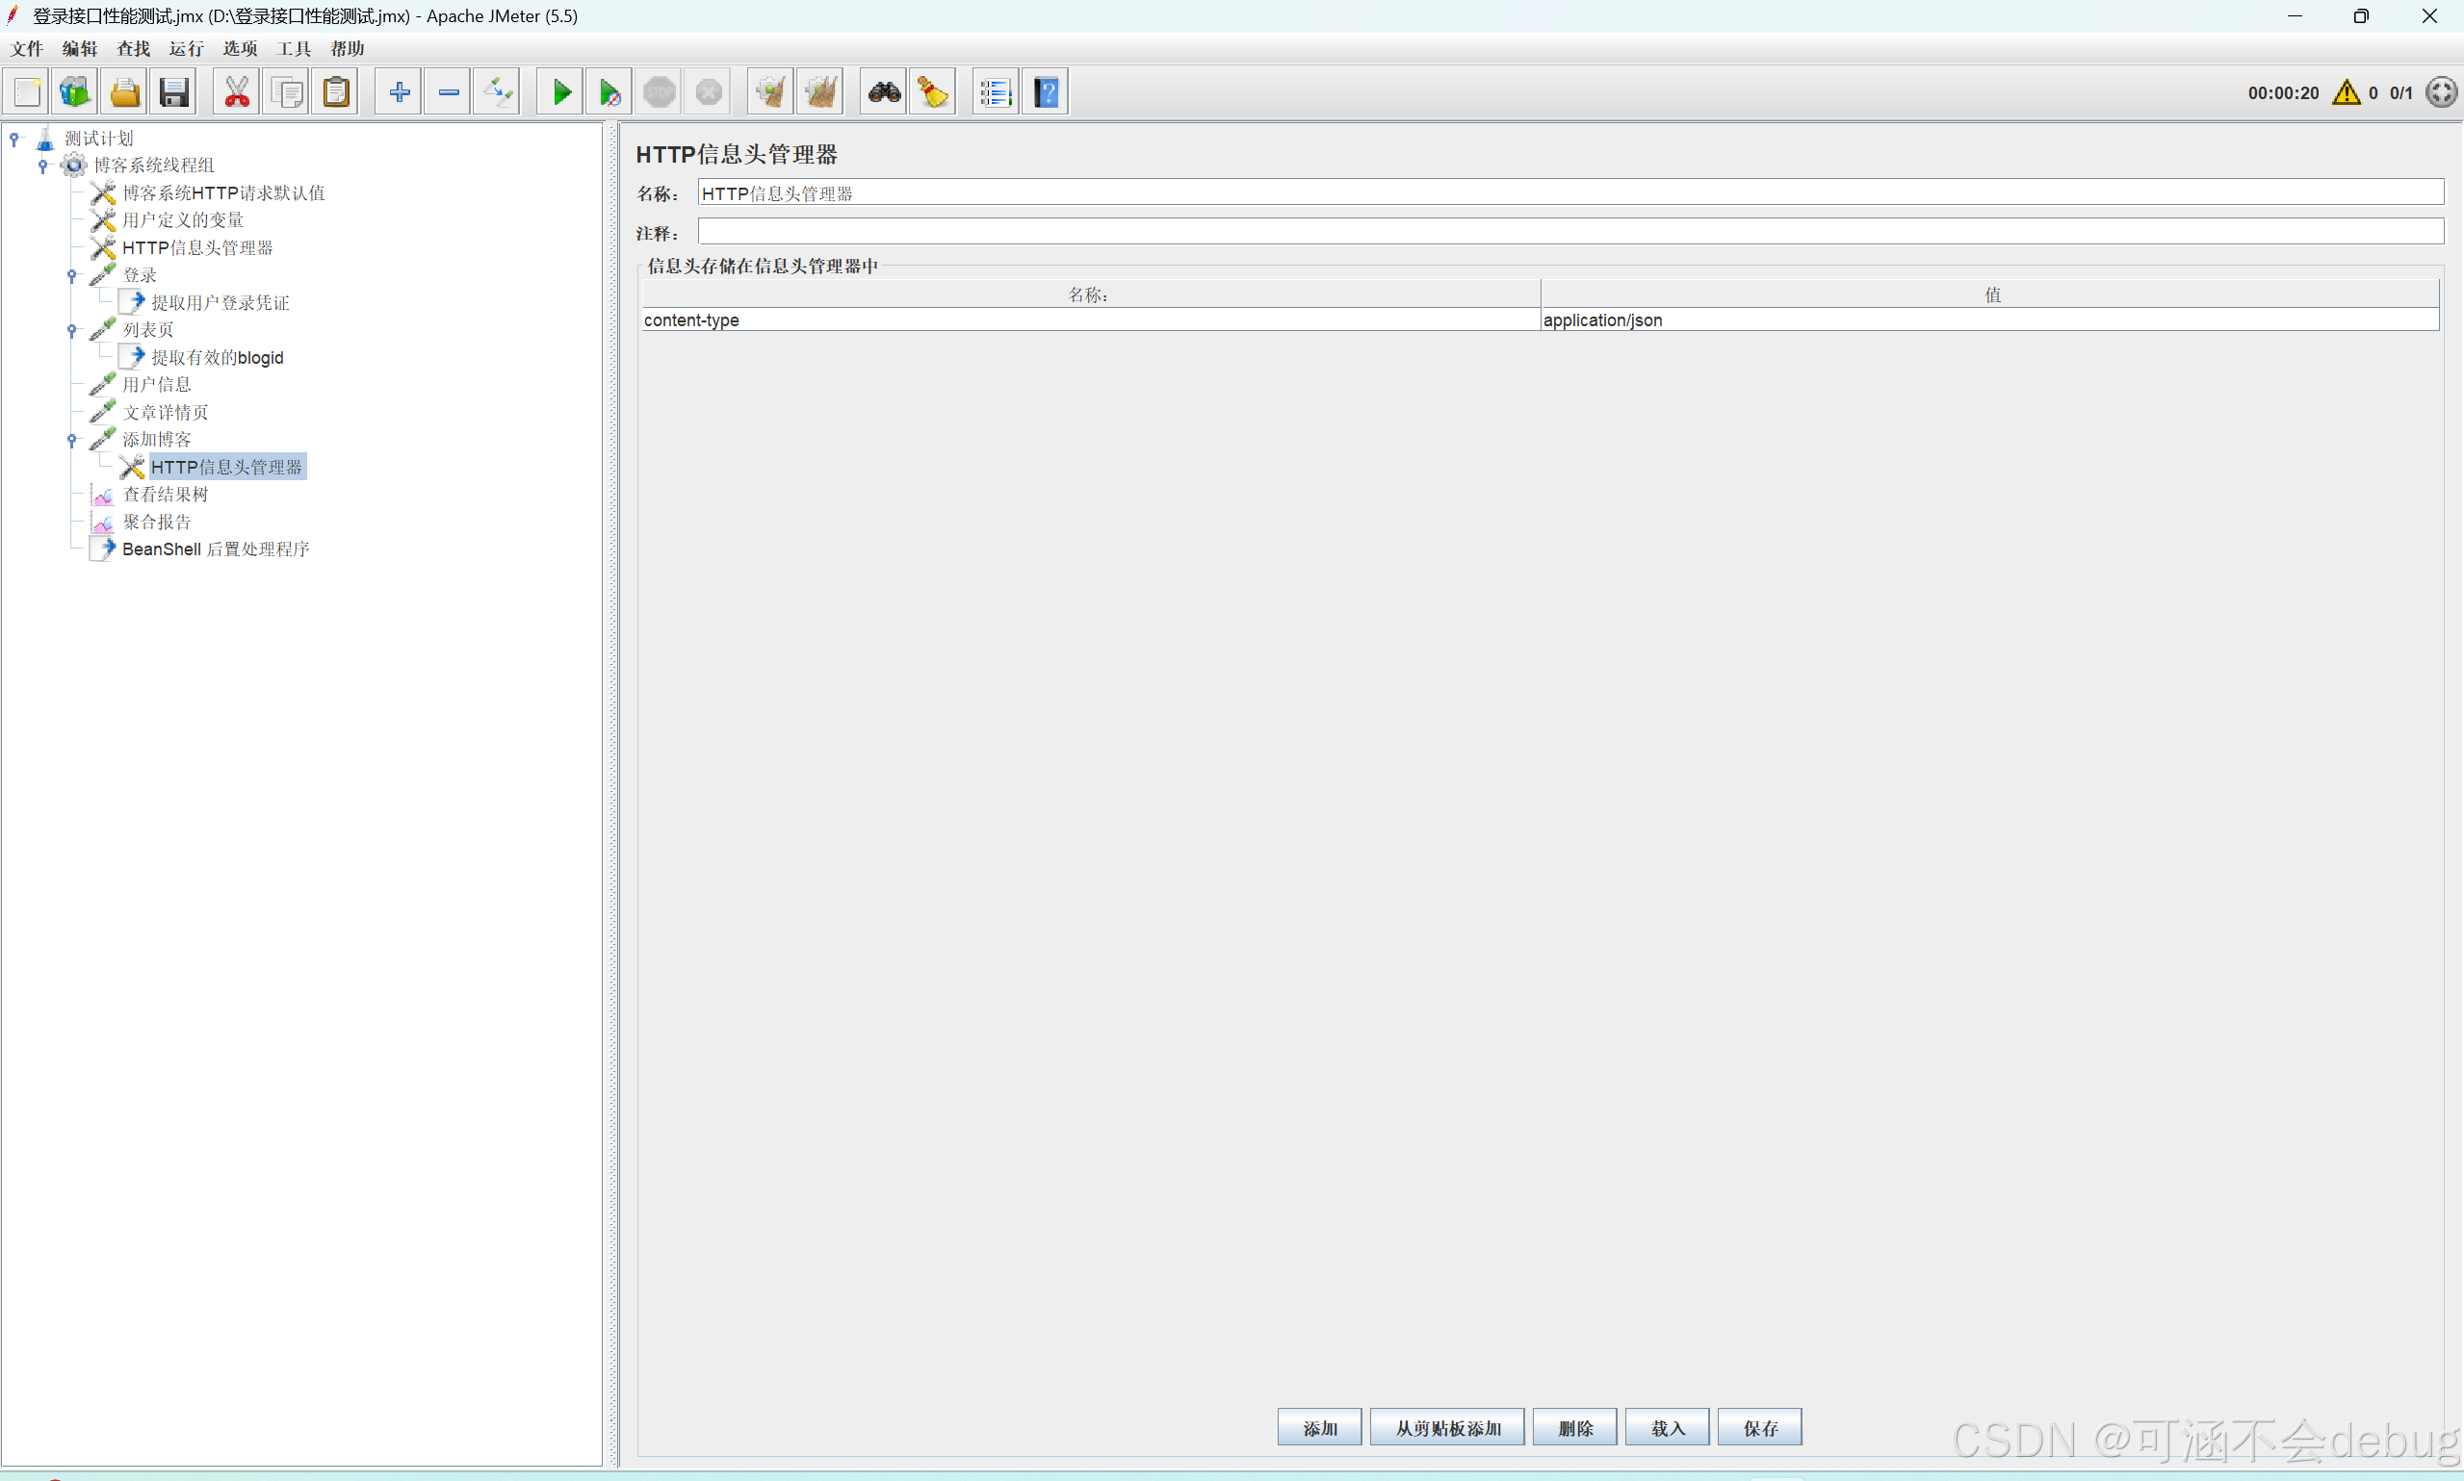The image size is (2464, 1481).
Task: Click the remote engine status icon
Action: 2441,91
